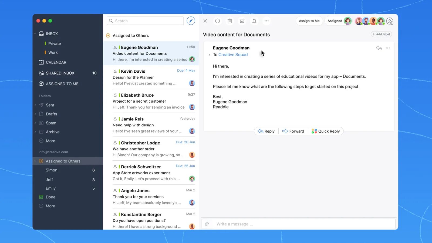The image size is (432, 243).
Task: Click the Reply button
Action: [266, 131]
